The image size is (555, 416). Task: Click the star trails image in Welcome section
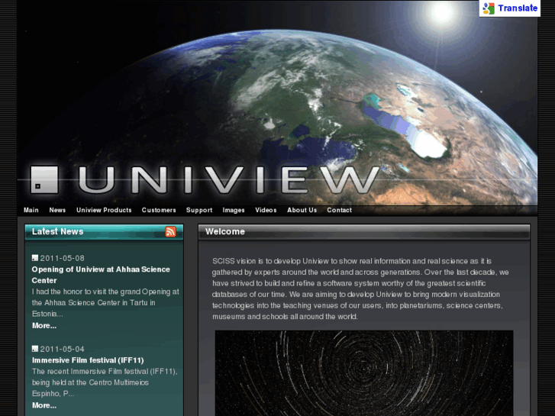click(364, 372)
